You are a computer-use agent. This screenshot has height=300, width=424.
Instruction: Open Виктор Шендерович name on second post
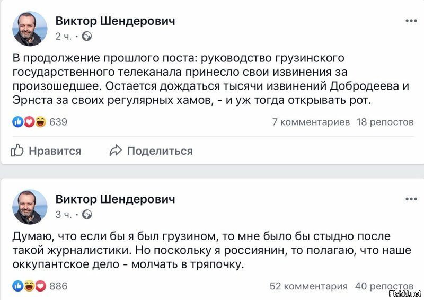point(115,199)
